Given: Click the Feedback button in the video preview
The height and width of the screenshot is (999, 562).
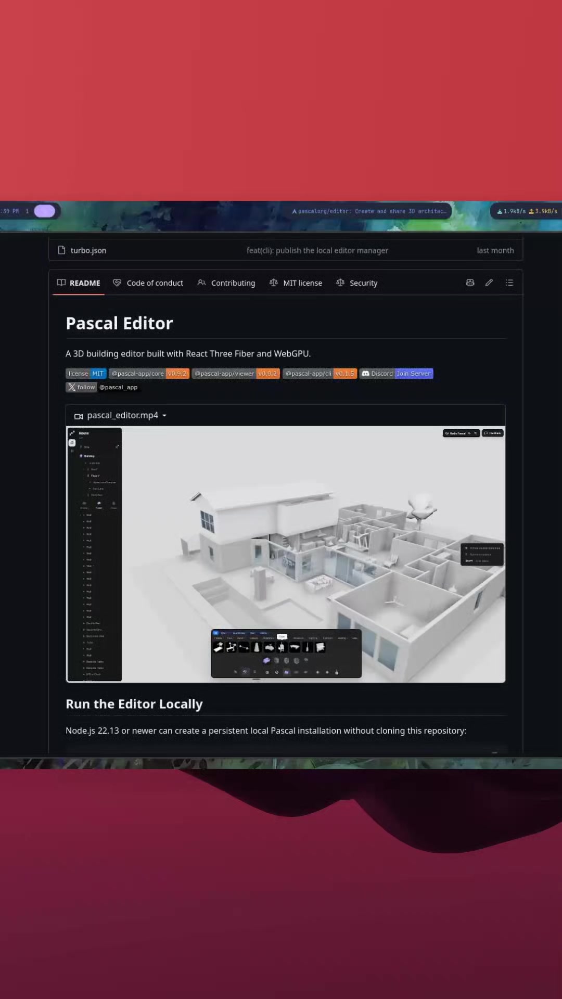Looking at the screenshot, I should coord(493,433).
